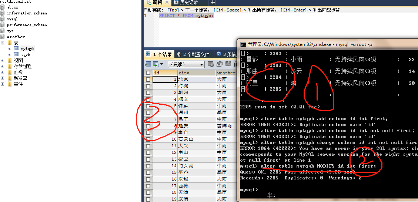Viewport: 418px width, 202px height.
Task: Click the information_schema database icon
Action: tap(2, 13)
